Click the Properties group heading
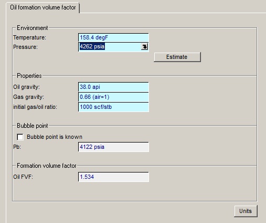266x223 pixels. click(29, 76)
